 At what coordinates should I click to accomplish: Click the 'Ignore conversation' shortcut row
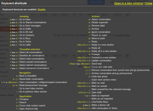(99, 32)
